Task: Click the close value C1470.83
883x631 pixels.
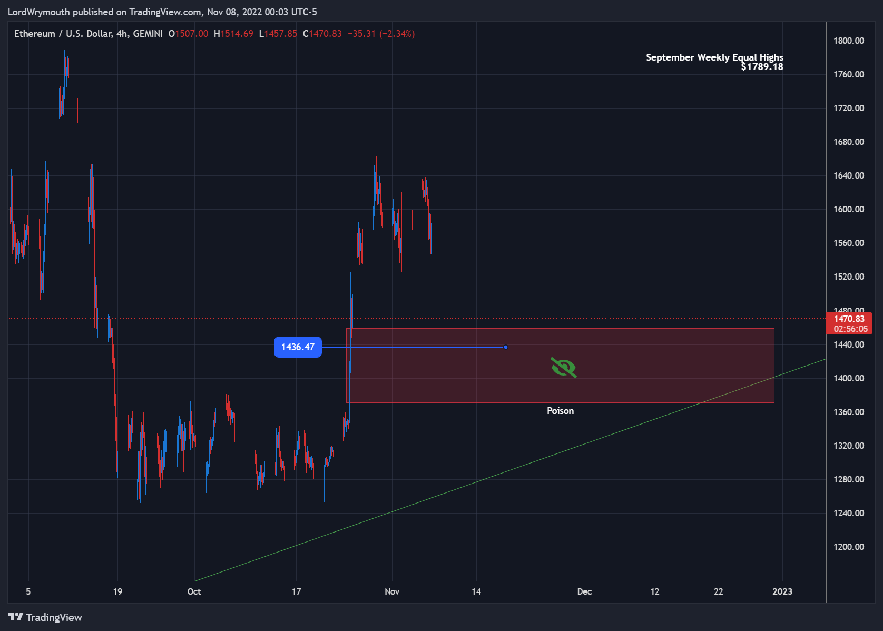Action: [322, 34]
